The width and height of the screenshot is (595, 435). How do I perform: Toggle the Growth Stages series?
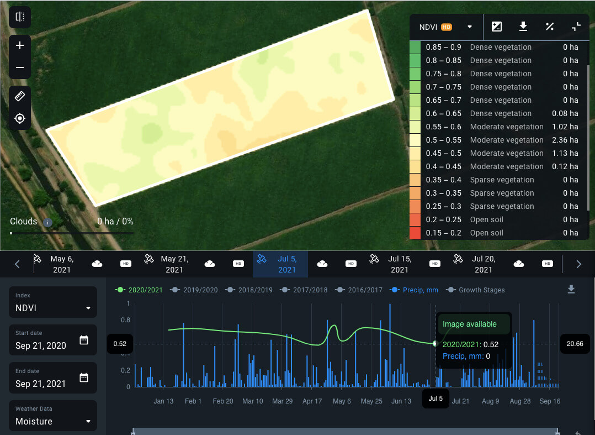(x=475, y=290)
